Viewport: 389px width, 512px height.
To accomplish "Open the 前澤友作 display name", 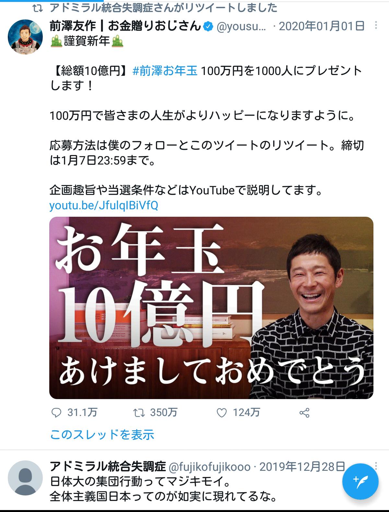I will tap(125, 26).
